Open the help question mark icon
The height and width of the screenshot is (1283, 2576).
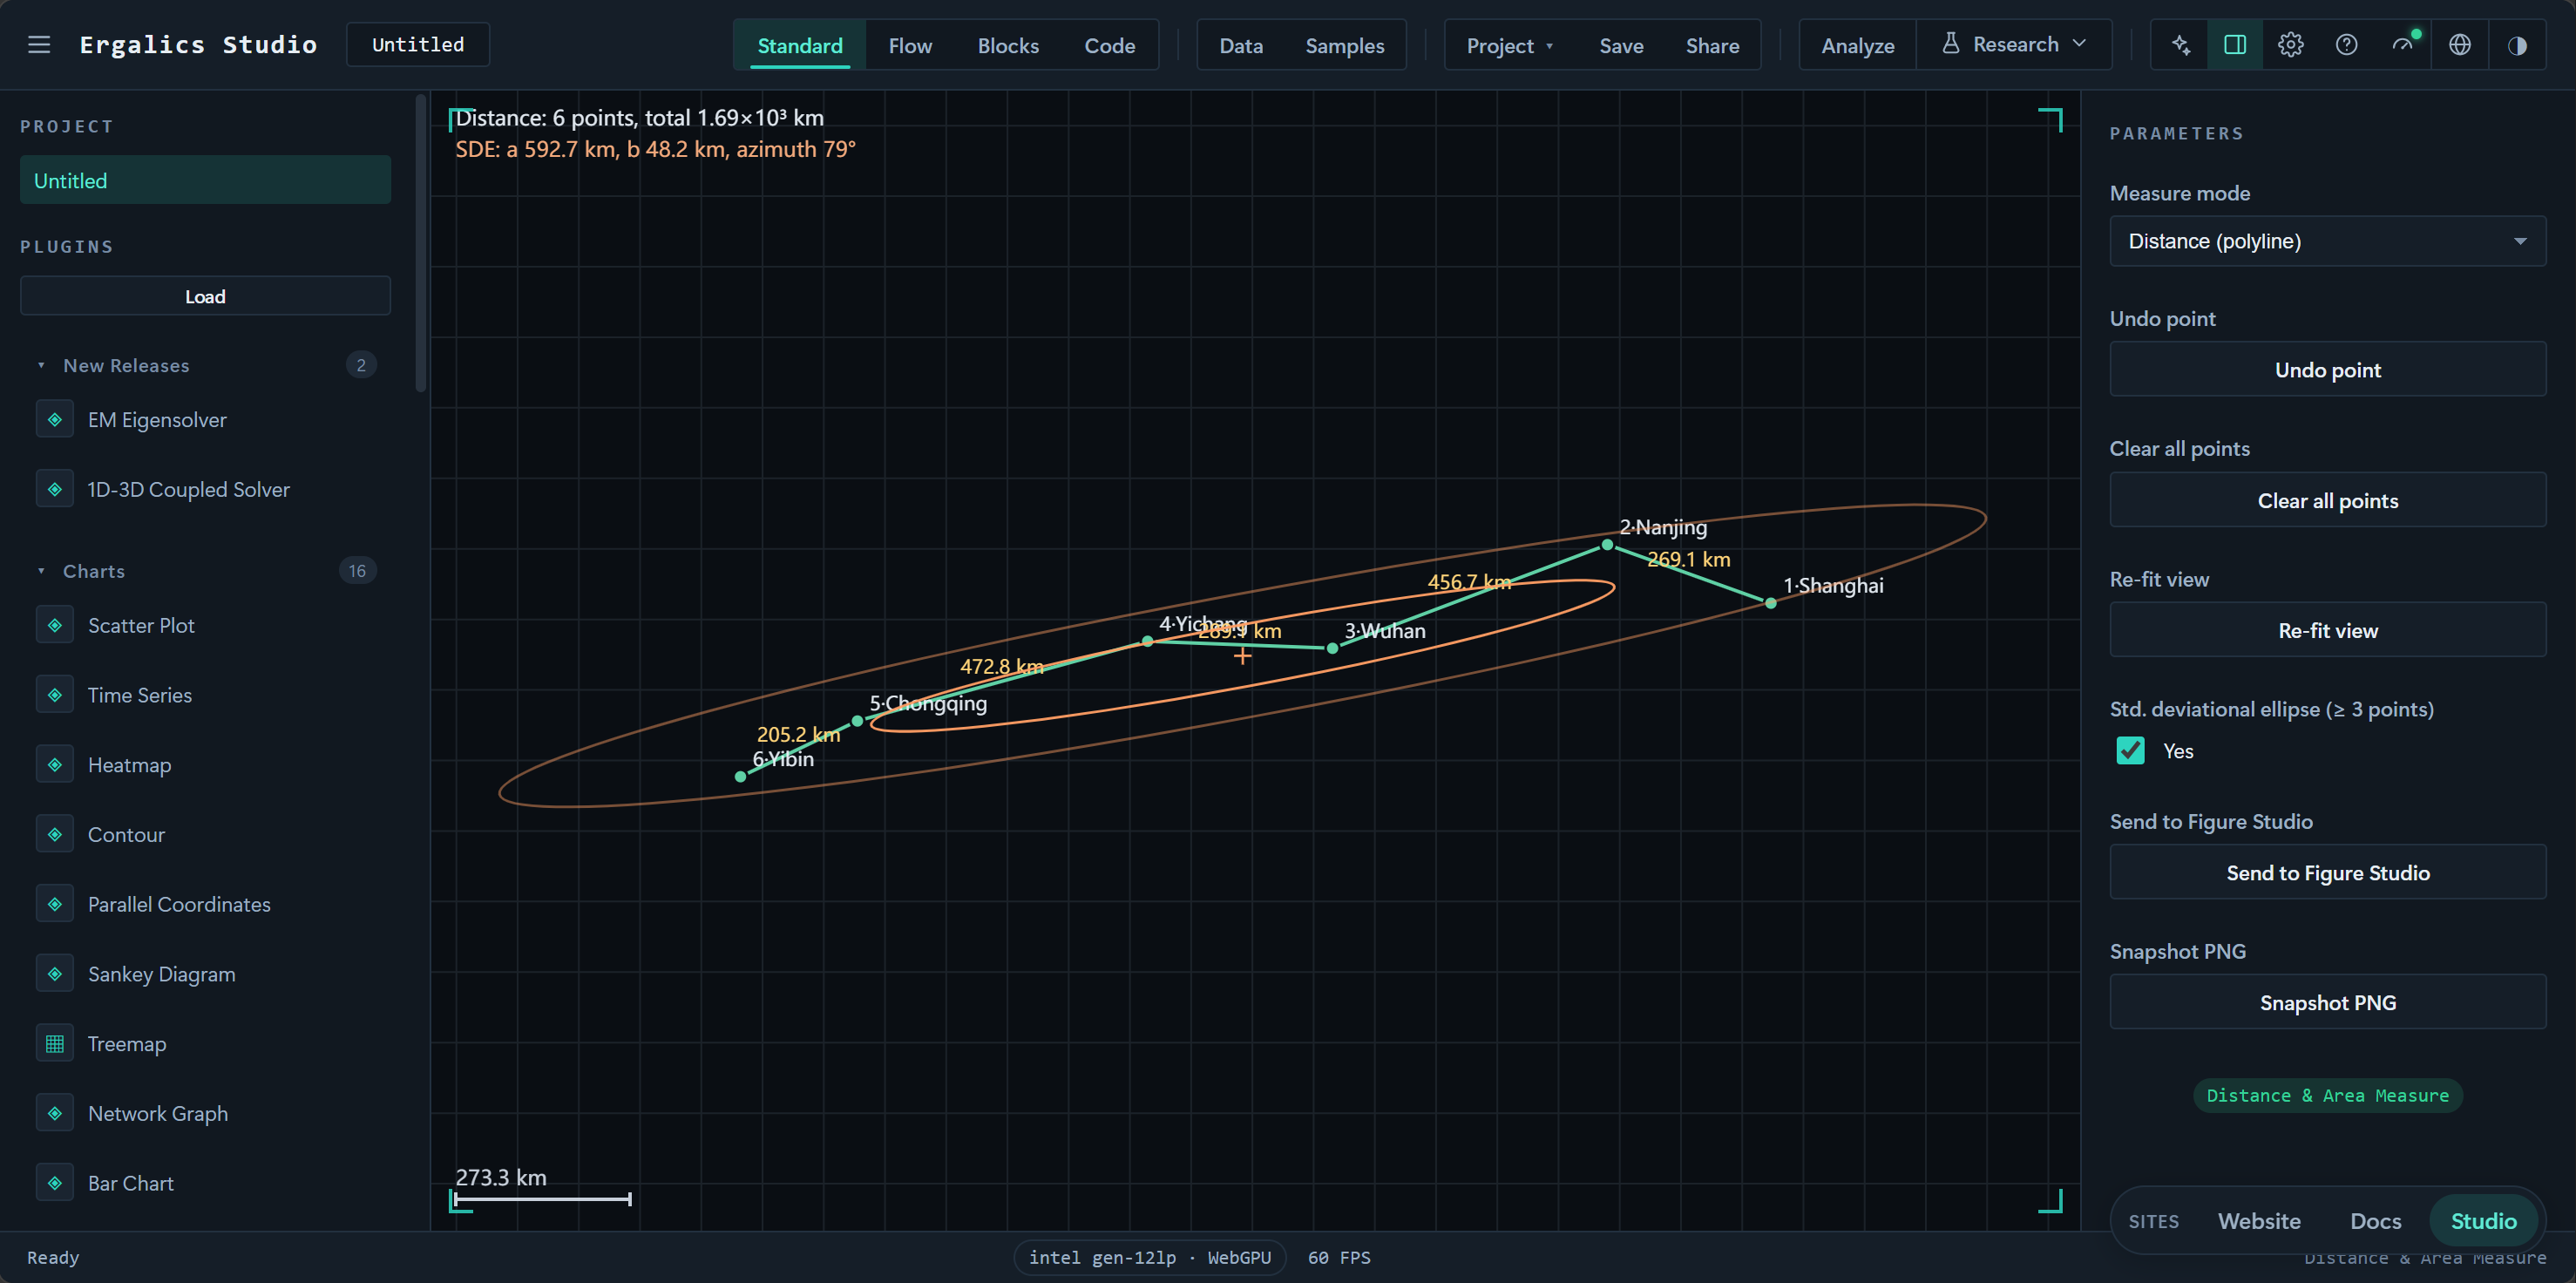[x=2347, y=45]
